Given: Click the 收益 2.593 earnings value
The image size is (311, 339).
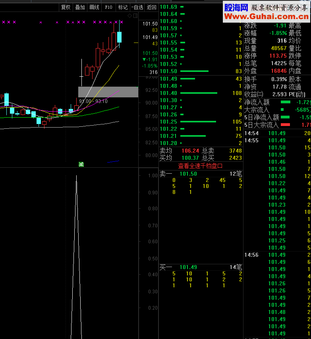Looking at the screenshot, I should click(280, 95).
